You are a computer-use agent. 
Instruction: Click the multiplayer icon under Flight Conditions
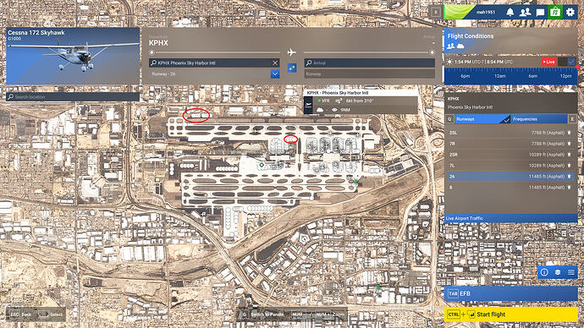450,46
